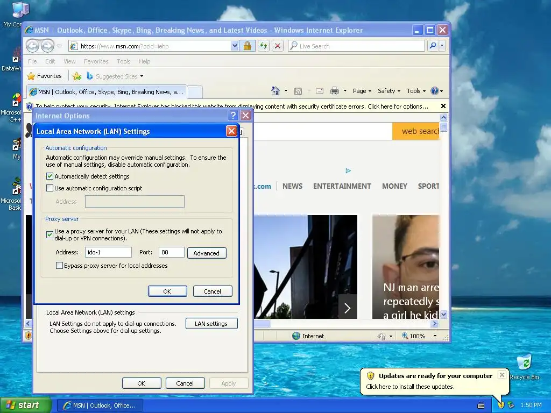Viewport: 551px width, 413px height.
Task: Open the Edit menu
Action: 50,61
